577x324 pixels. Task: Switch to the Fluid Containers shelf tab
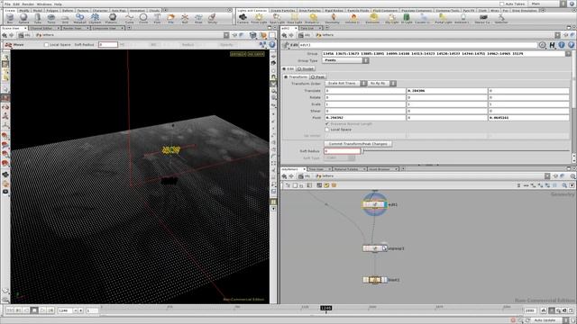(385, 11)
